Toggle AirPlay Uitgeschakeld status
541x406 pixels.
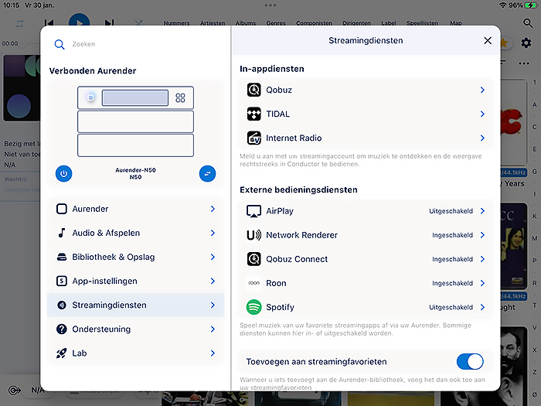451,211
